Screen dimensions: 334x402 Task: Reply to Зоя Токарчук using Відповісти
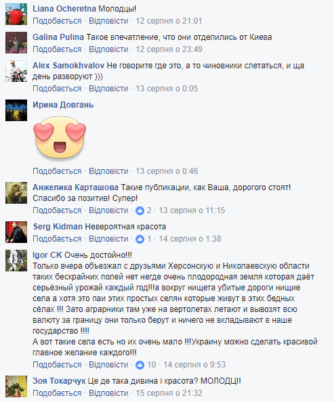click(x=108, y=393)
